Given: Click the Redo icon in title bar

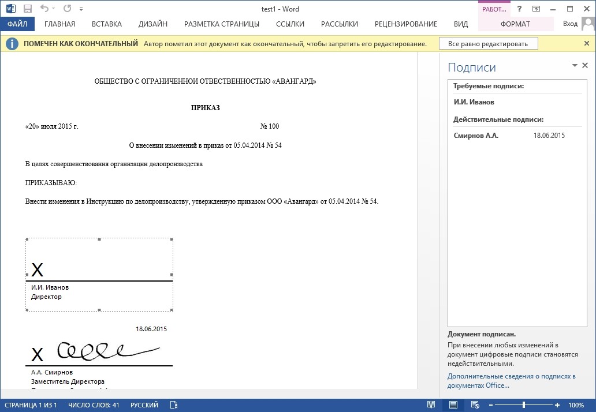Looking at the screenshot, I should 67,9.
